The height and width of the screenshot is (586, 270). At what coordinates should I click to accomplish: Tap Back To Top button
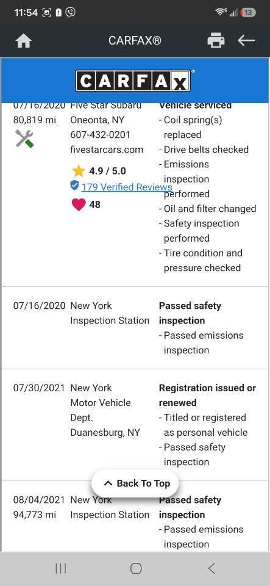pos(135,483)
